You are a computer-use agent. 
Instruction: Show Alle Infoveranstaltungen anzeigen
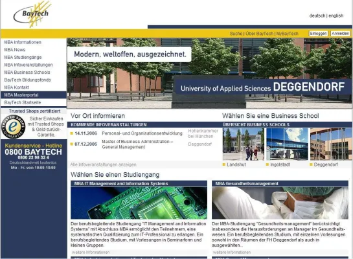(x=104, y=164)
